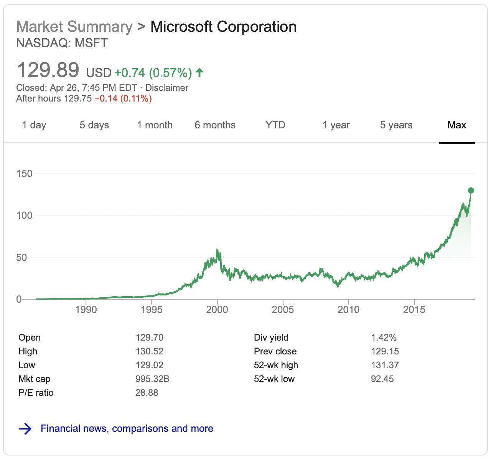Click the 2010 label on chart axis
The image size is (491, 459).
pyautogui.click(x=348, y=310)
